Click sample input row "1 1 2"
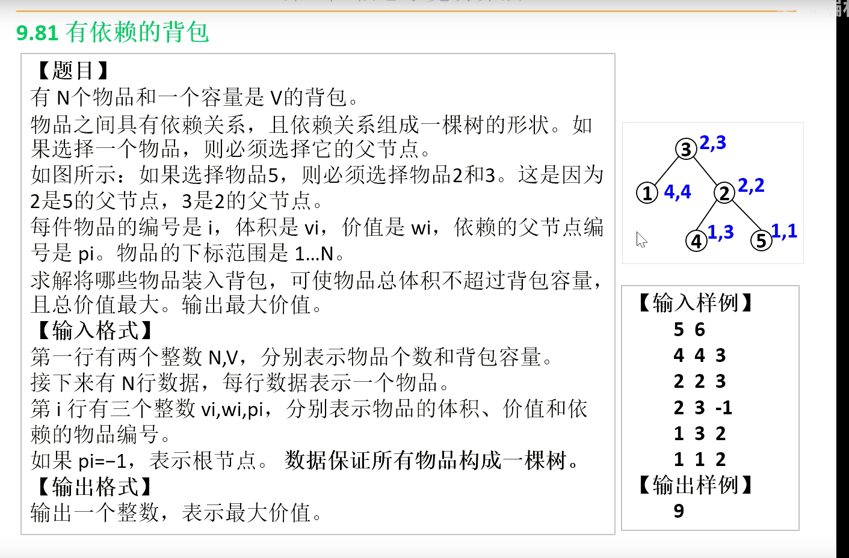The image size is (849, 558). click(x=700, y=459)
